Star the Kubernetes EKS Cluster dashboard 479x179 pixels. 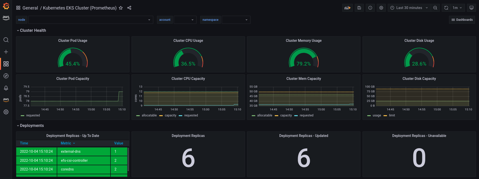(x=121, y=8)
